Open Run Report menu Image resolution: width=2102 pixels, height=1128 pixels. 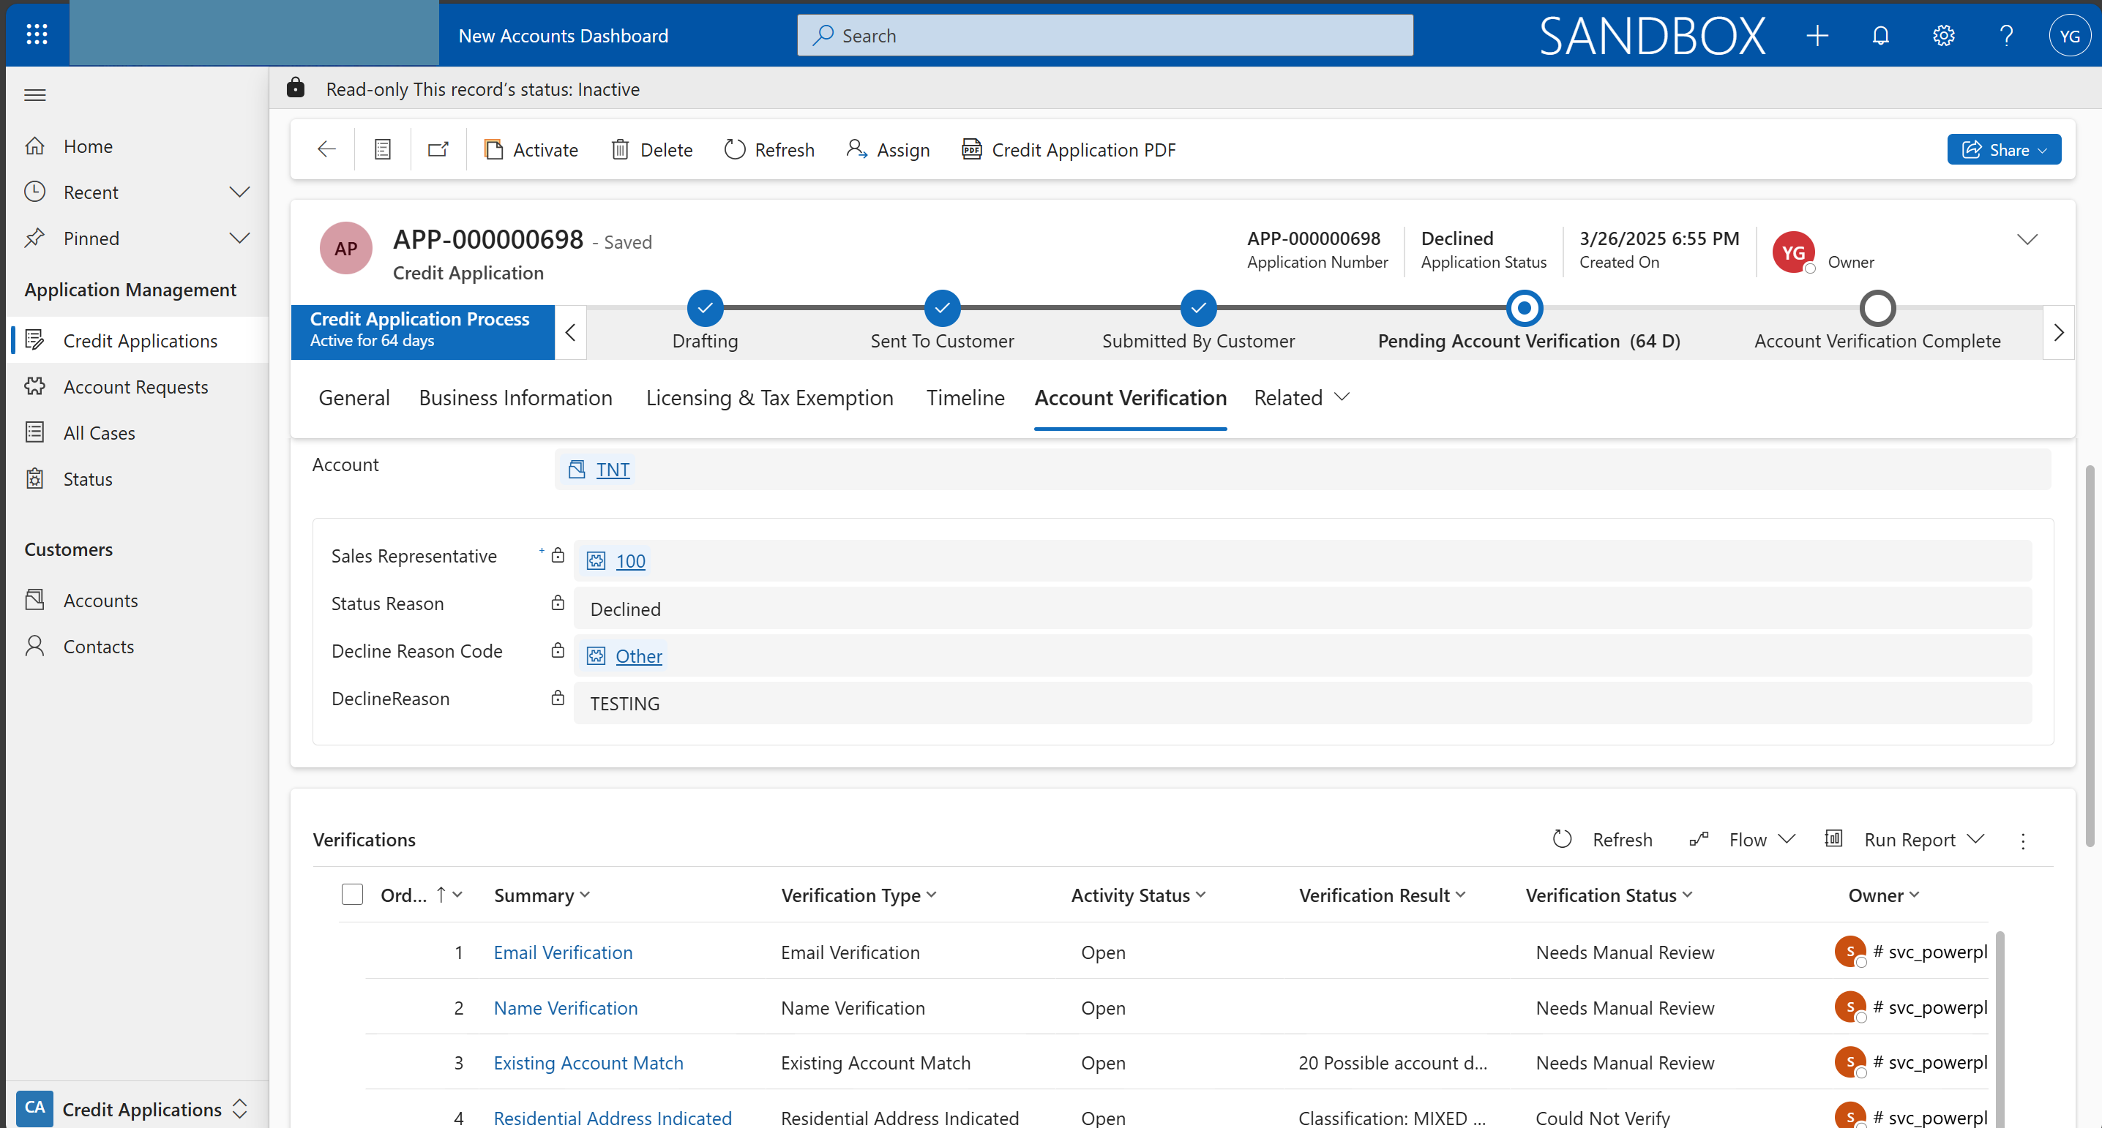coord(1904,839)
